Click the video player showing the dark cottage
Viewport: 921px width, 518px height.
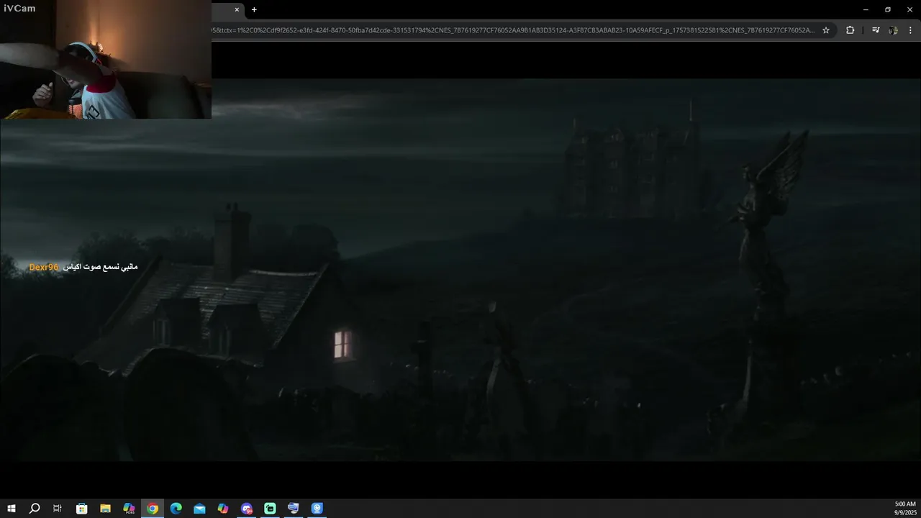point(460,270)
